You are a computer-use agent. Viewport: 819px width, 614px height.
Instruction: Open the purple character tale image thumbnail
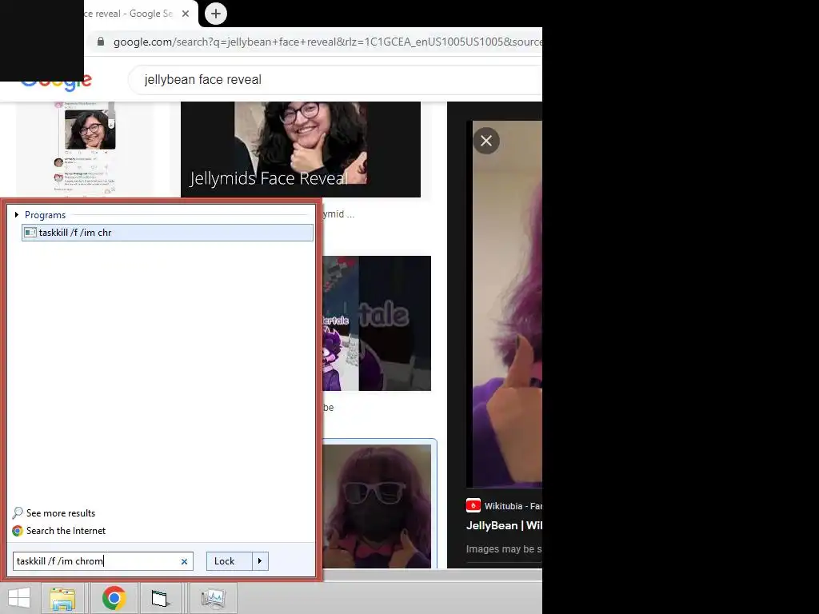[377, 323]
